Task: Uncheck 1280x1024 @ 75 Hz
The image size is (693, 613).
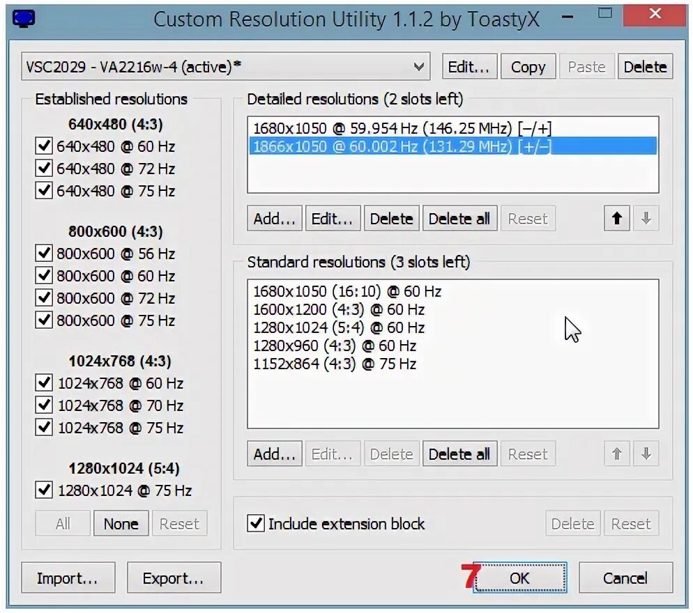Action: point(44,490)
